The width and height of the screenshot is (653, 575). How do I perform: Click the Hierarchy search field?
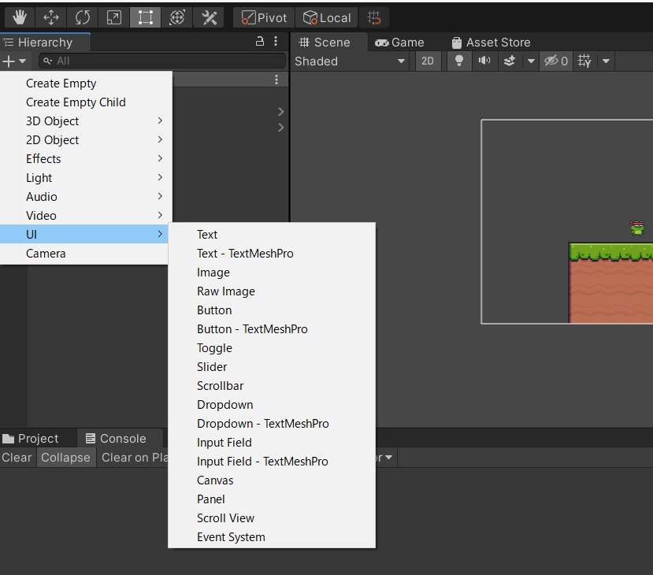pos(162,61)
